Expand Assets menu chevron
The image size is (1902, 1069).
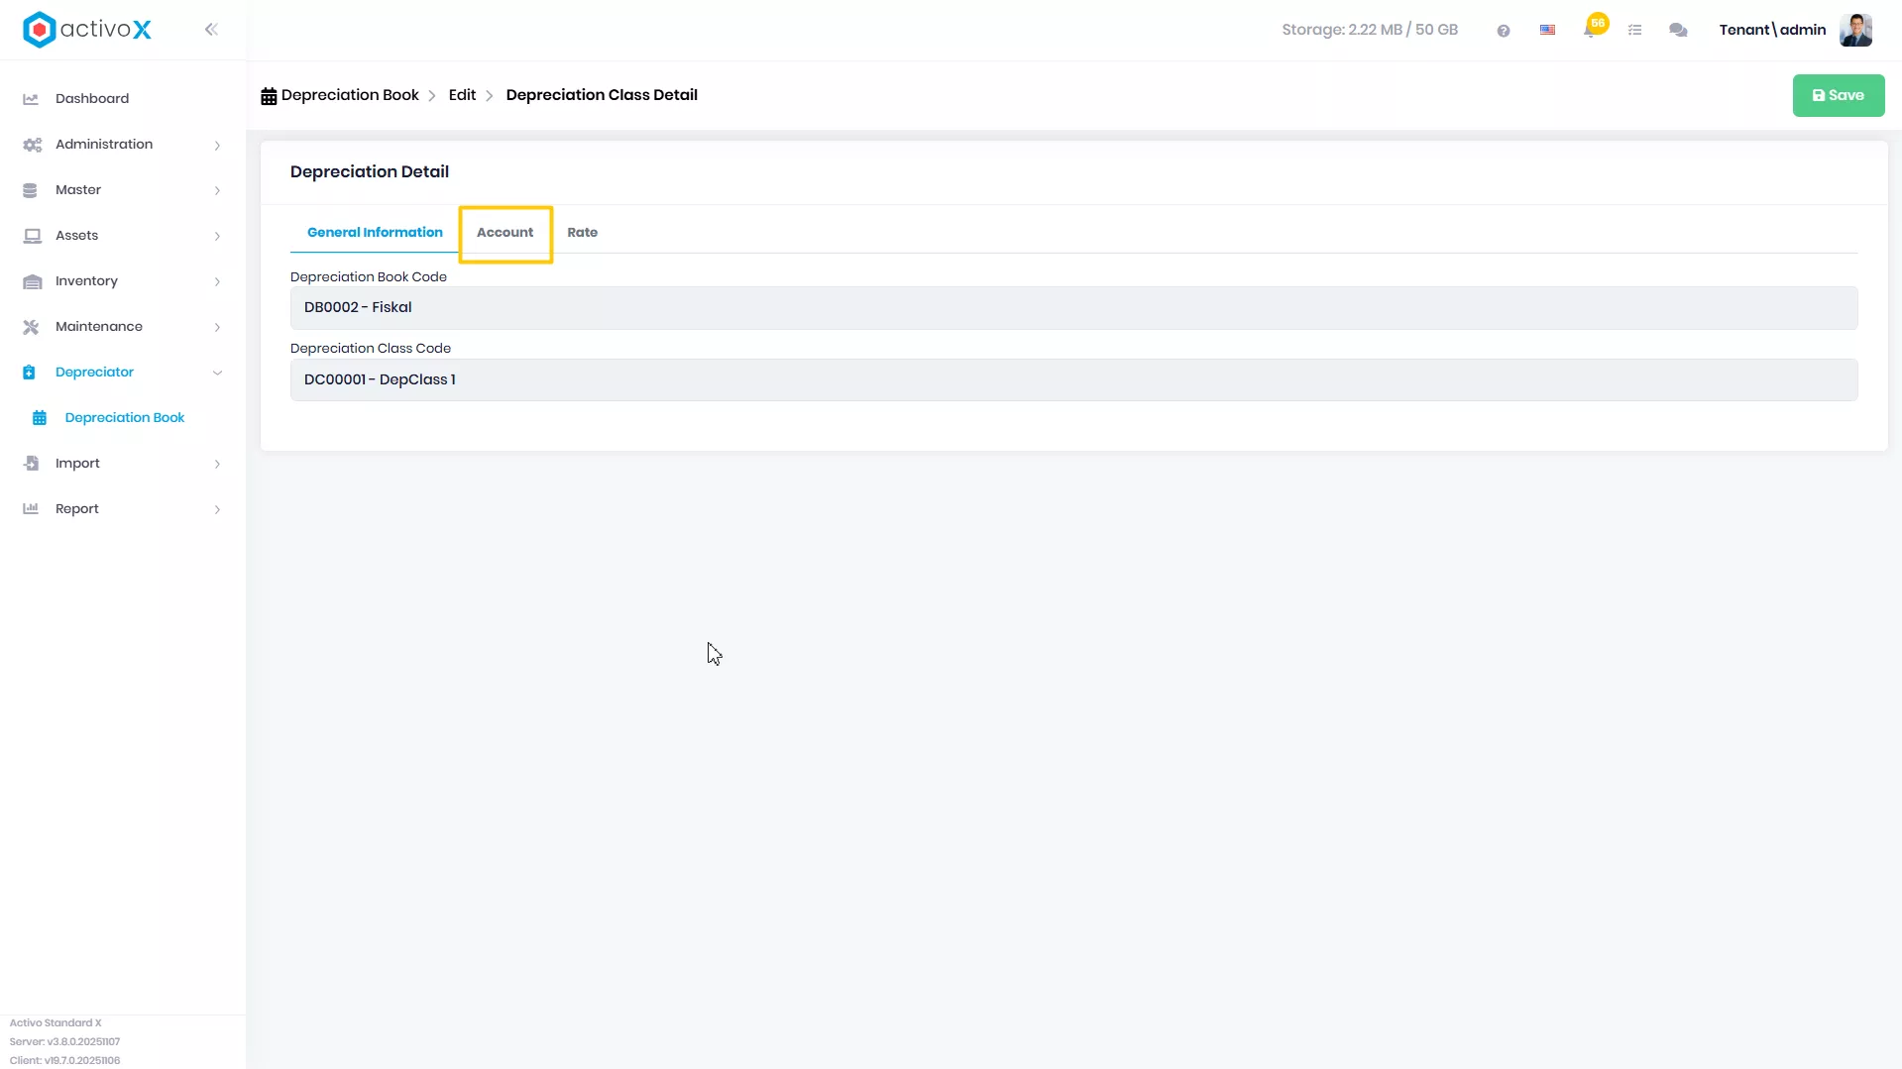[217, 237]
